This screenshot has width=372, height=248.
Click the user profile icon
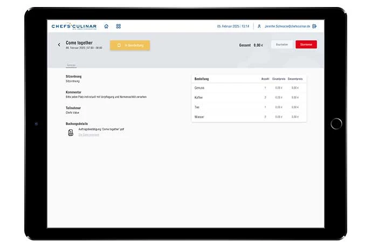259,26
